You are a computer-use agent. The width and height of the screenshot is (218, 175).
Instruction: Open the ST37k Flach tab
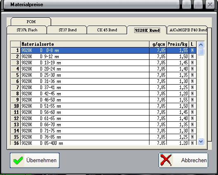27,30
